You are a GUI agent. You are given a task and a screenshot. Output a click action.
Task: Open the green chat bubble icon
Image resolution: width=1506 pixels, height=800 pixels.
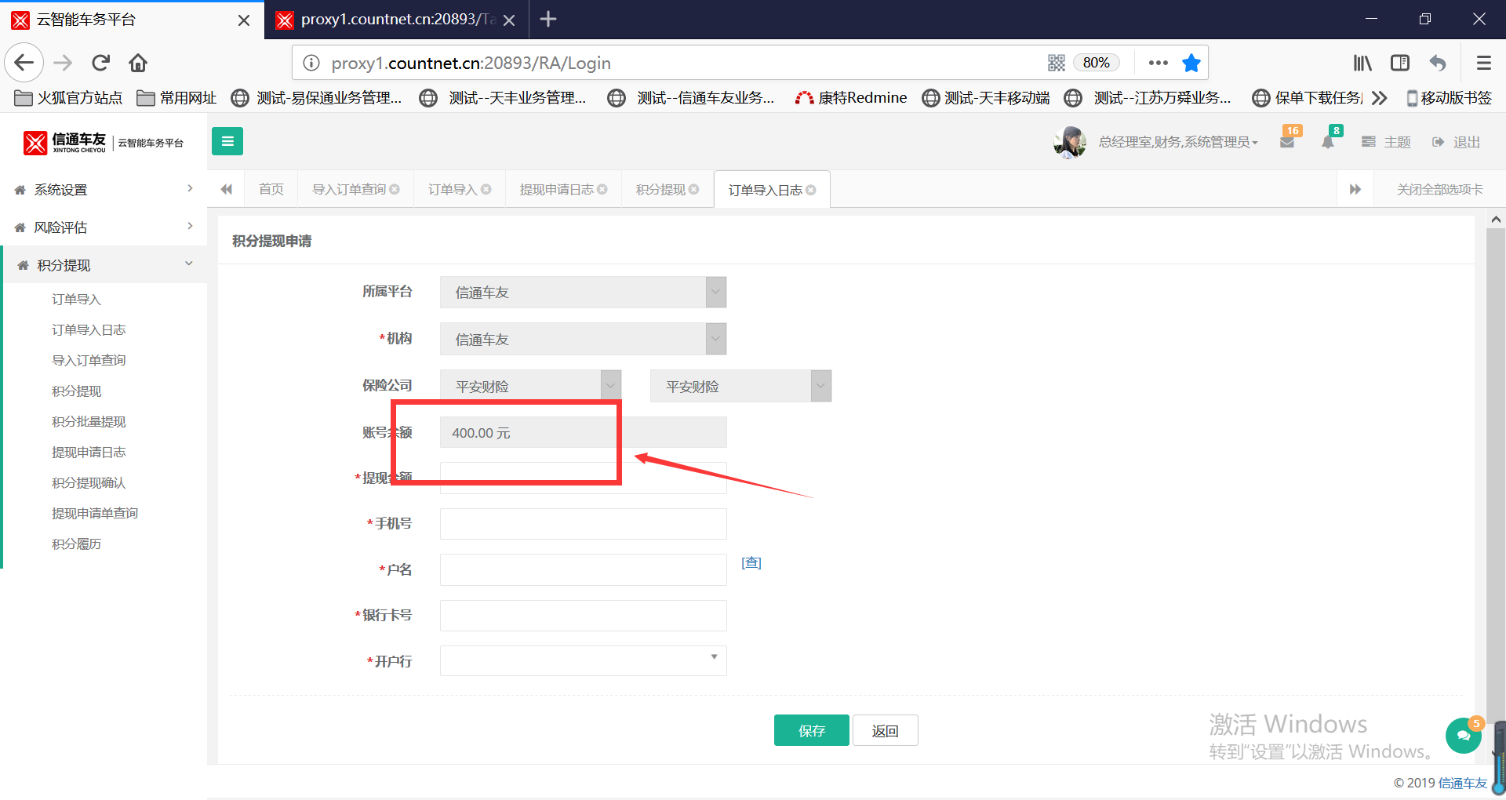(1464, 736)
